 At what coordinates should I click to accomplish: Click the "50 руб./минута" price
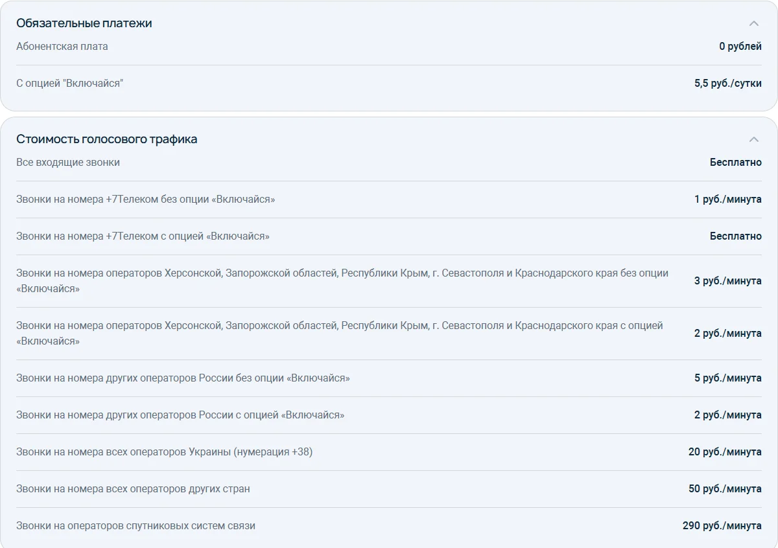(x=725, y=489)
